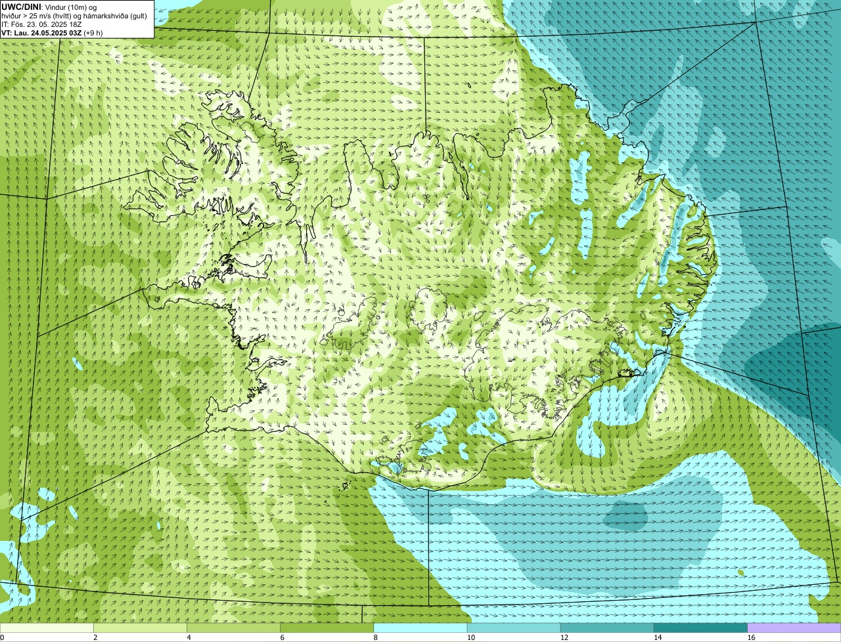Click the "10" label on the color scale

pyautogui.click(x=470, y=637)
